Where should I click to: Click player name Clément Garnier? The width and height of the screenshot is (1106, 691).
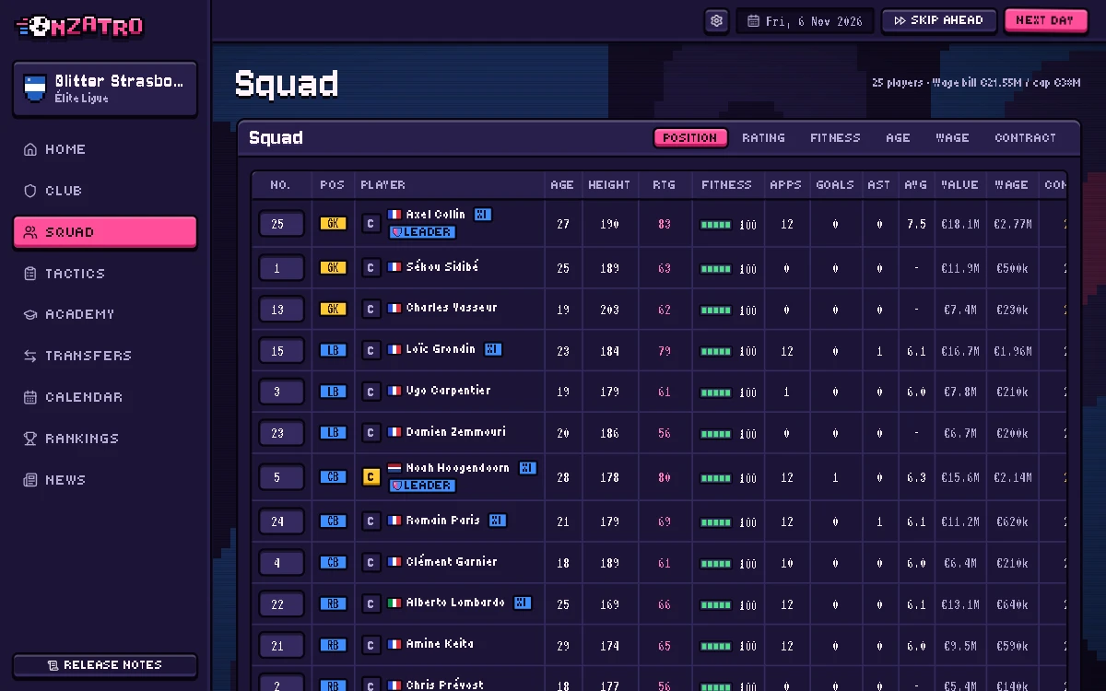452,562
